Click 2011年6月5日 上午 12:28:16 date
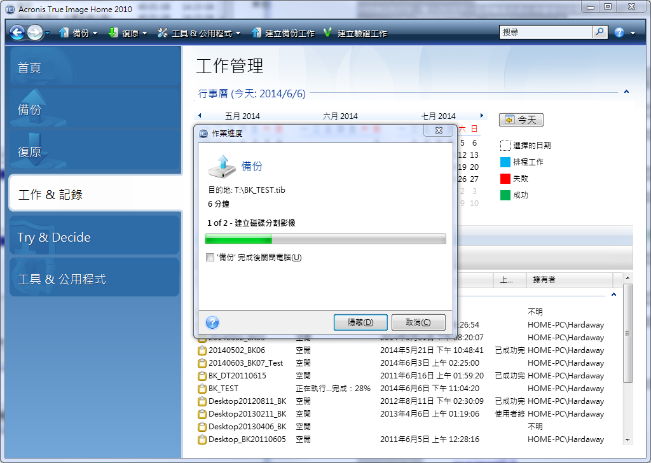 click(x=430, y=439)
